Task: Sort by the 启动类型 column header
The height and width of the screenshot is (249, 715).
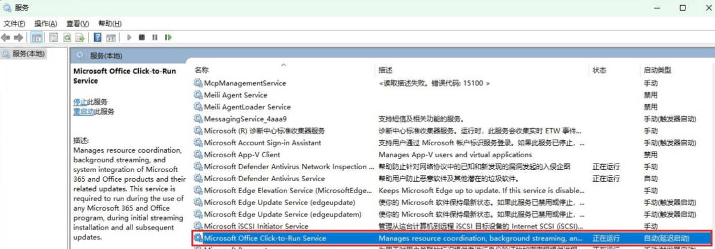Action: [657, 70]
